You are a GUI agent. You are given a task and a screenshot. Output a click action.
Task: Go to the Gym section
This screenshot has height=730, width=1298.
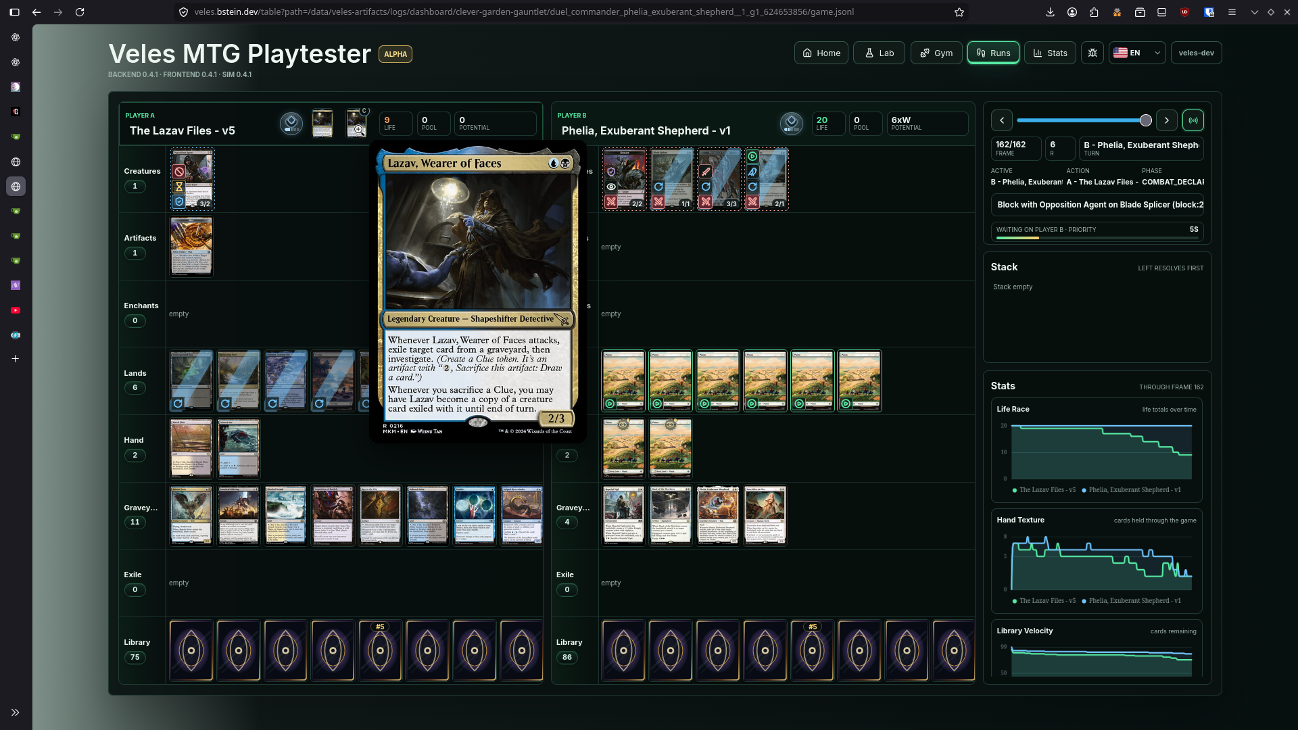(936, 53)
